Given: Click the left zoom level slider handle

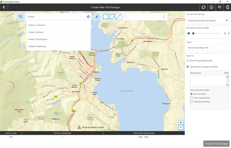Looking at the screenshot, I should click(188, 33).
